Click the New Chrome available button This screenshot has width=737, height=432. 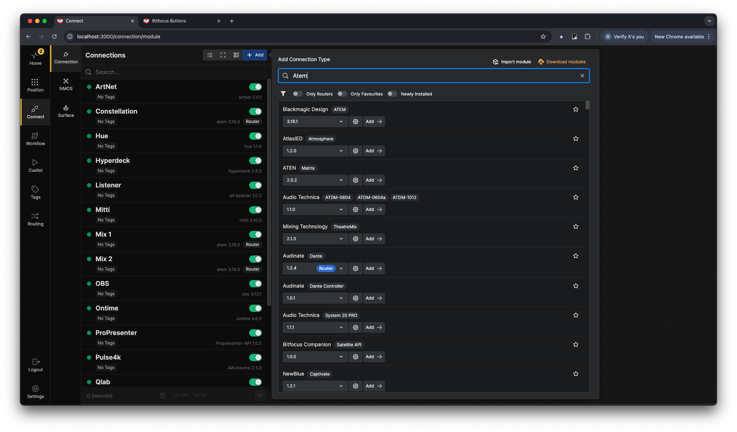[x=682, y=37]
